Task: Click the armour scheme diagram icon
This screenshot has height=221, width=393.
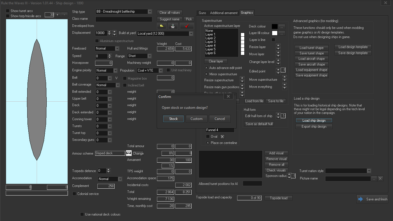Action: click(129, 153)
